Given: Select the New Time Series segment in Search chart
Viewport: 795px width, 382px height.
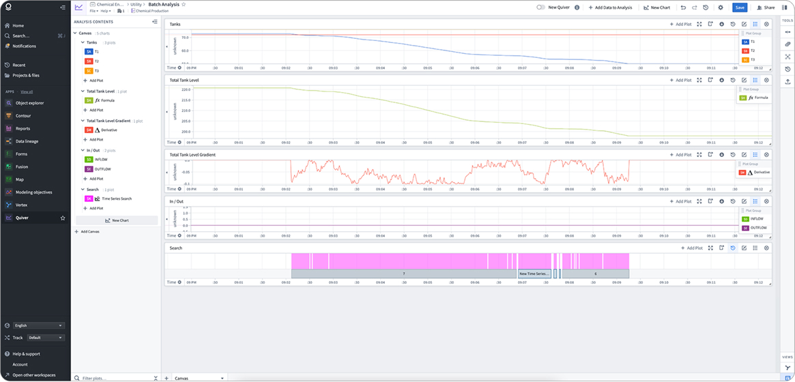Looking at the screenshot, I should click(534, 274).
